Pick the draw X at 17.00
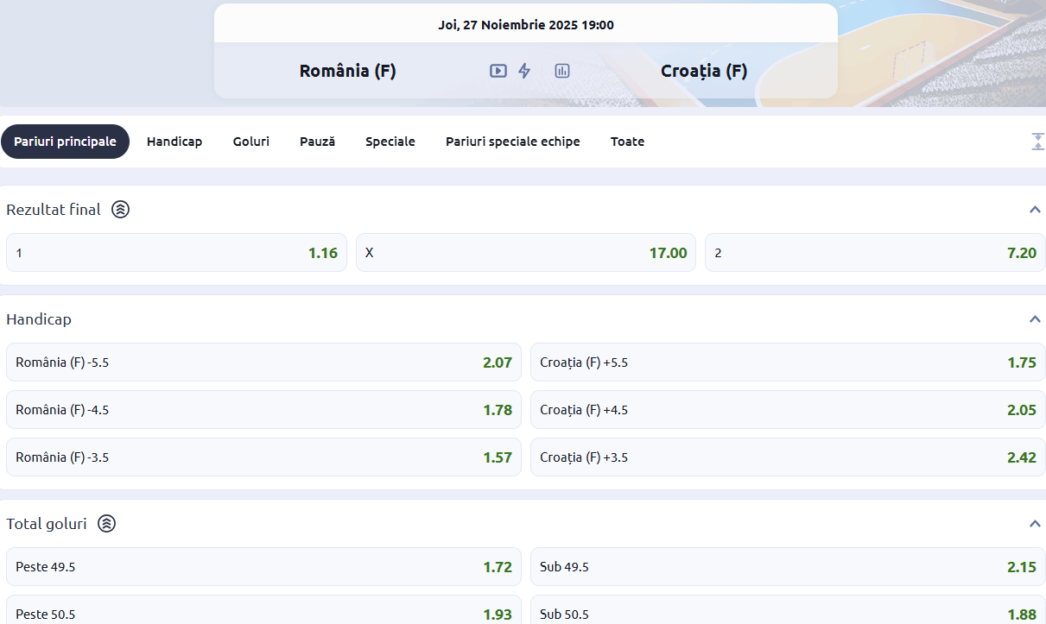The width and height of the screenshot is (1046, 624). (525, 253)
